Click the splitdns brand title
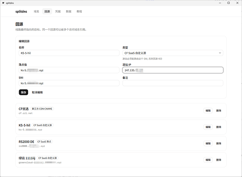Image resolution: width=242 pixels, height=177 pixels. 21,11
